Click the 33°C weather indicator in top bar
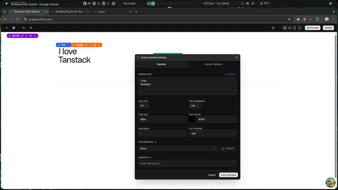Image resolution: width=338 pixels, height=190 pixels. coord(265,3)
